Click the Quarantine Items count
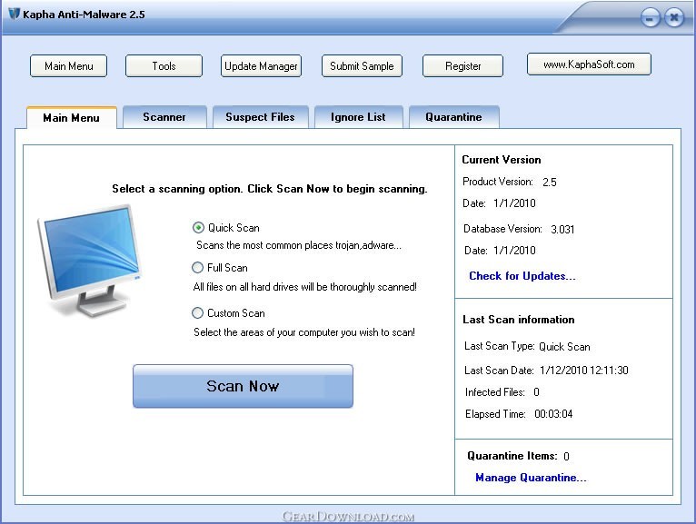696x524 pixels. click(x=566, y=456)
